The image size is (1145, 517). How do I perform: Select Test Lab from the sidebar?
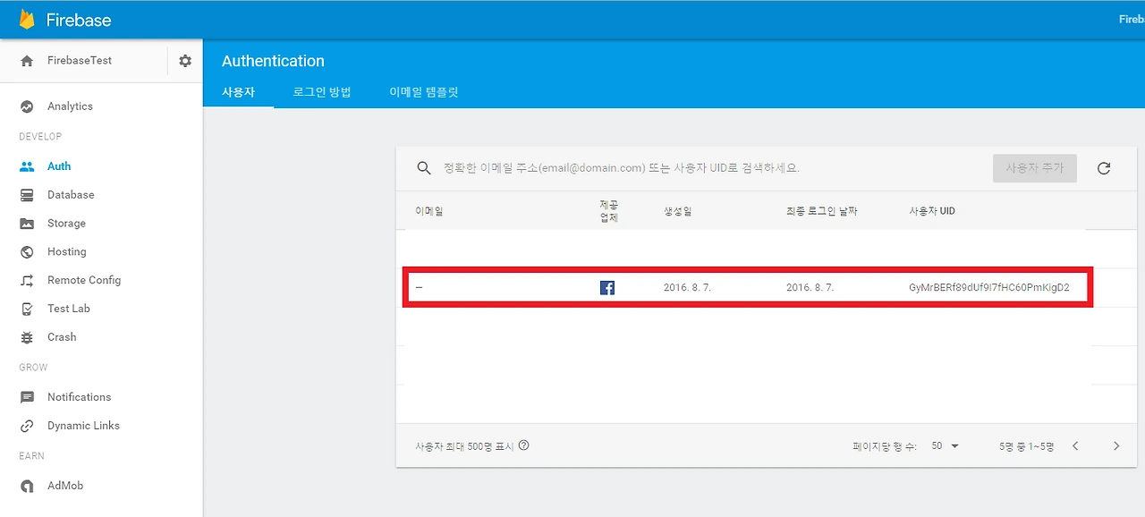click(x=68, y=308)
